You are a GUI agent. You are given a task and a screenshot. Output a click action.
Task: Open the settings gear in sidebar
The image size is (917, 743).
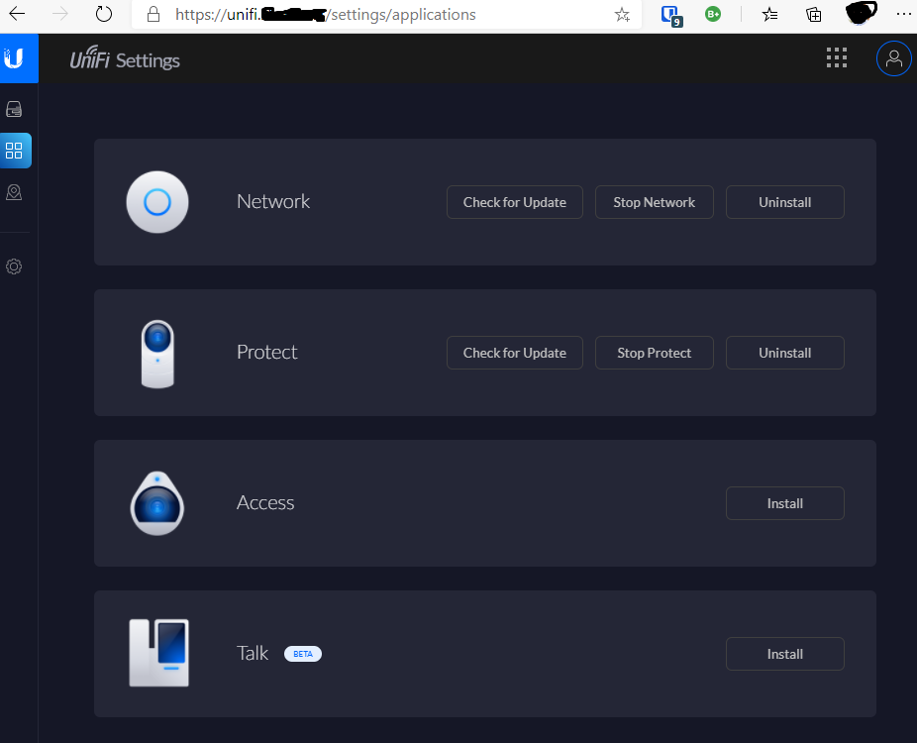pyautogui.click(x=14, y=266)
